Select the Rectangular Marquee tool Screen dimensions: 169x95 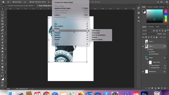tap(2, 12)
